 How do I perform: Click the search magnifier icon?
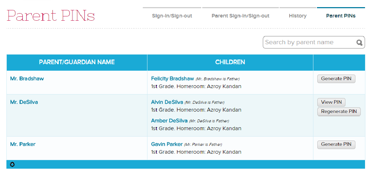click(x=359, y=43)
